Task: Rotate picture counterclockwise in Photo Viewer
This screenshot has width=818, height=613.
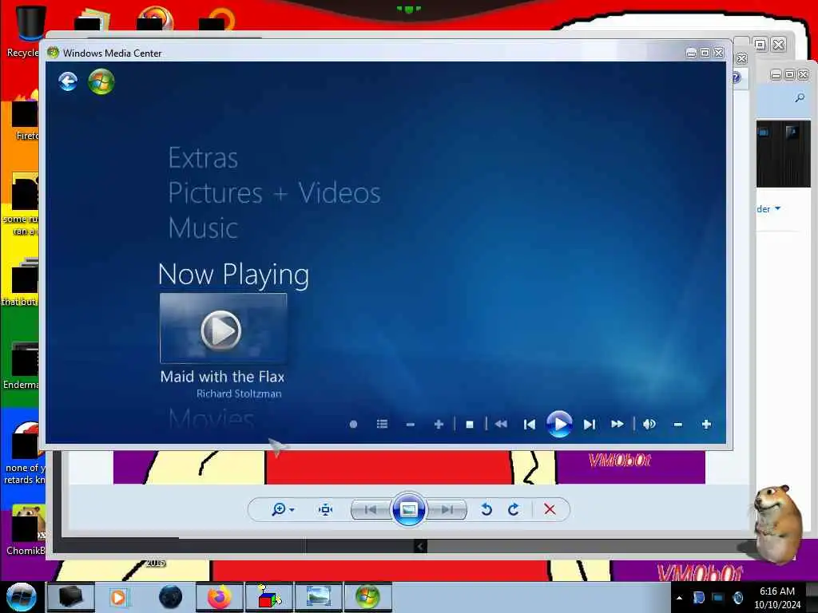Action: point(486,509)
